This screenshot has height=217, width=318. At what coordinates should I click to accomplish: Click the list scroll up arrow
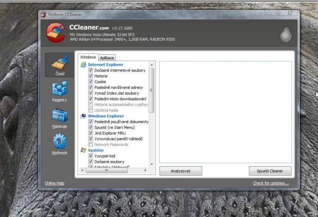click(152, 65)
